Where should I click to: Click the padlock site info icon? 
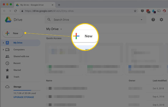click(x=22, y=11)
